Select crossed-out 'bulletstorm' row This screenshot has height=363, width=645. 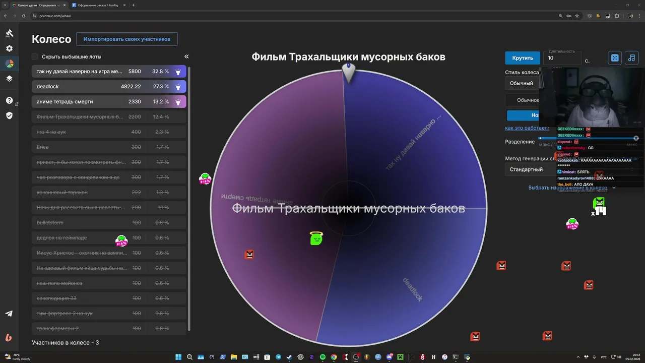(x=109, y=223)
